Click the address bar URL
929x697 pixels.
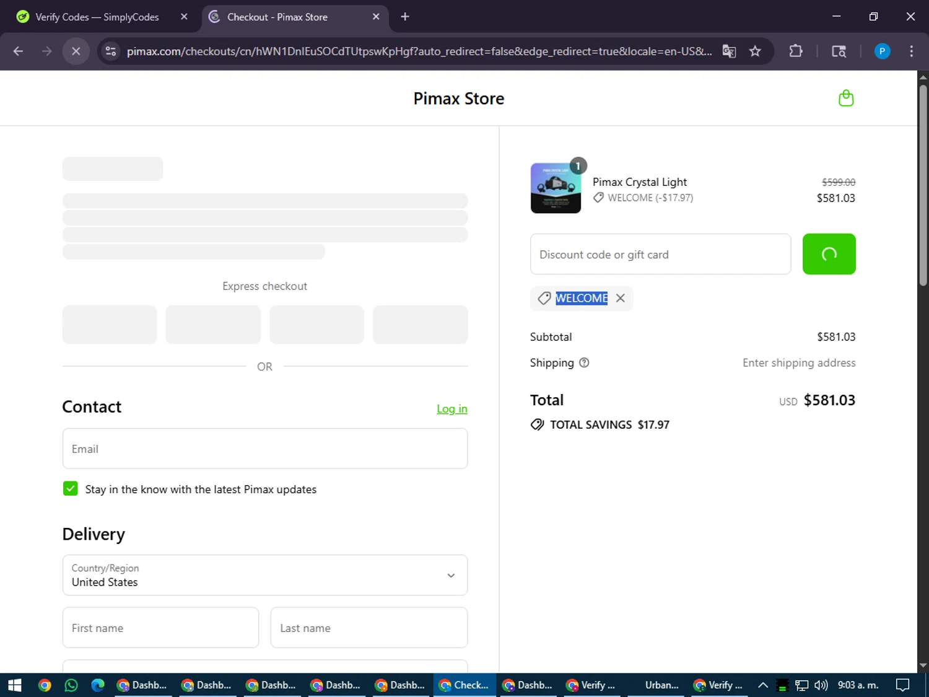[x=419, y=51]
